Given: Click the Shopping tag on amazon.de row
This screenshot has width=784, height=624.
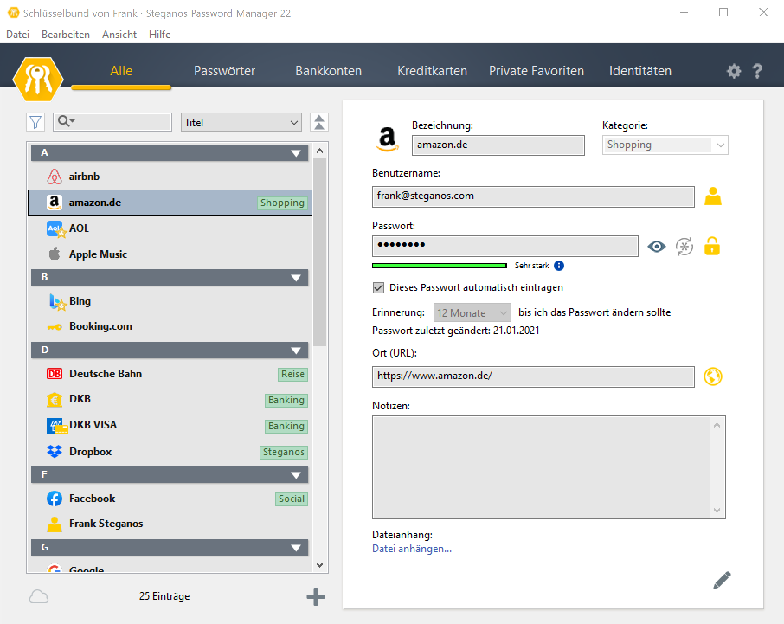Looking at the screenshot, I should 283,203.
